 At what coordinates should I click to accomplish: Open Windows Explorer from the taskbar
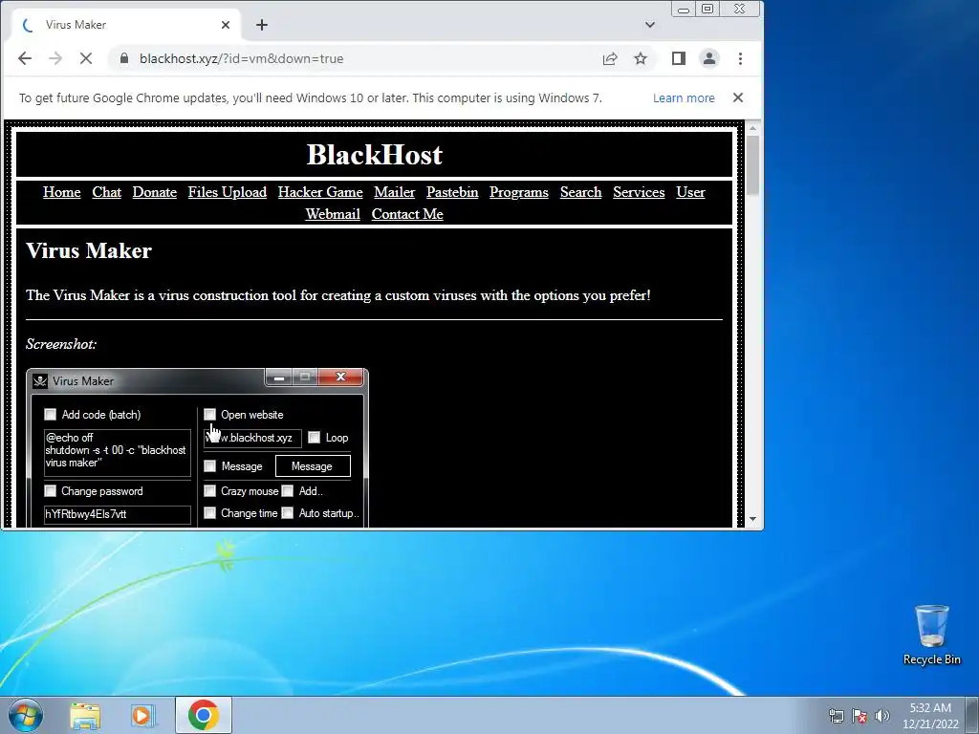[85, 715]
